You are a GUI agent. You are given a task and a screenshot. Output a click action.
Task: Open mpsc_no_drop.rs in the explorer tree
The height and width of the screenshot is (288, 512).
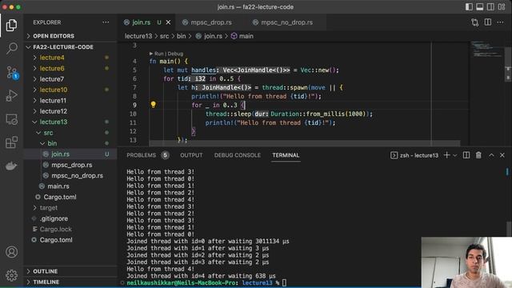(x=70, y=175)
